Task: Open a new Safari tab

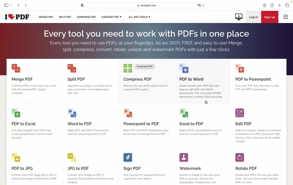Action: pos(279,5)
